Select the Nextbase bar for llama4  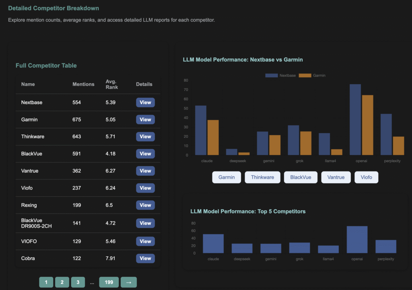coord(324,144)
